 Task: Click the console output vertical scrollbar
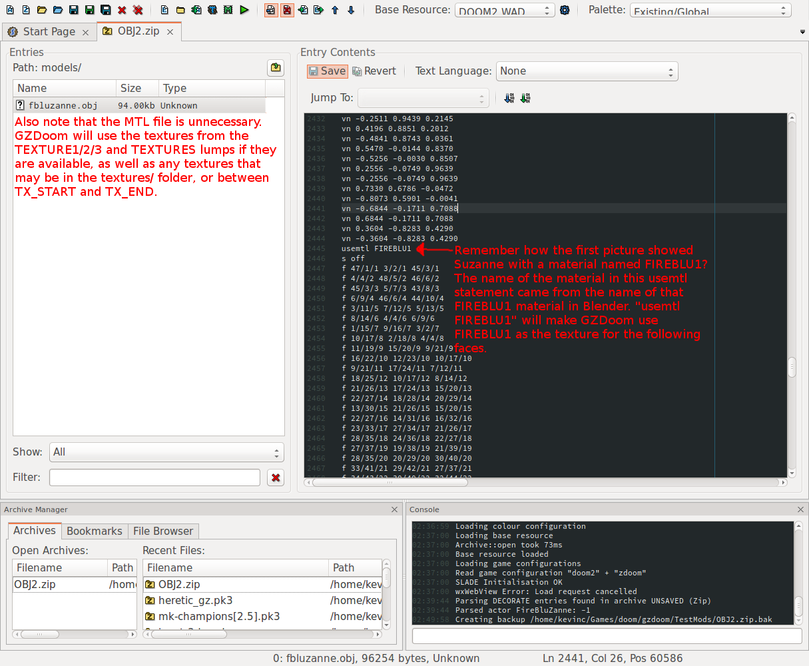[799, 573]
